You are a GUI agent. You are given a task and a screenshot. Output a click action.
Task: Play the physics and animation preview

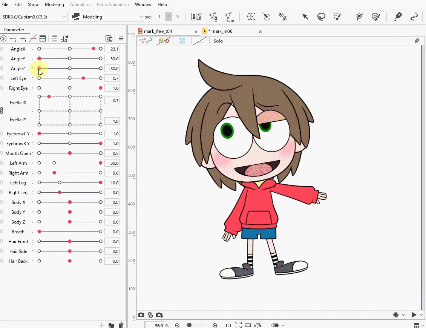tap(414, 315)
